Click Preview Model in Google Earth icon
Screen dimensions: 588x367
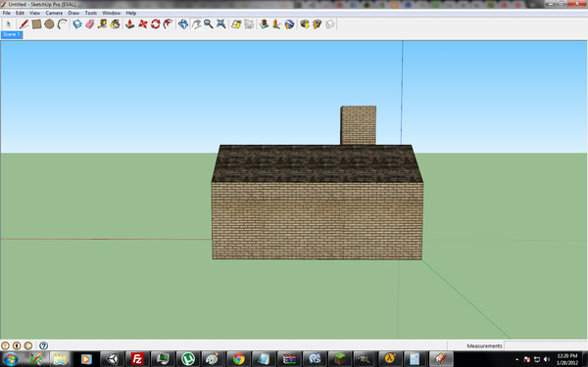pyautogui.click(x=289, y=24)
